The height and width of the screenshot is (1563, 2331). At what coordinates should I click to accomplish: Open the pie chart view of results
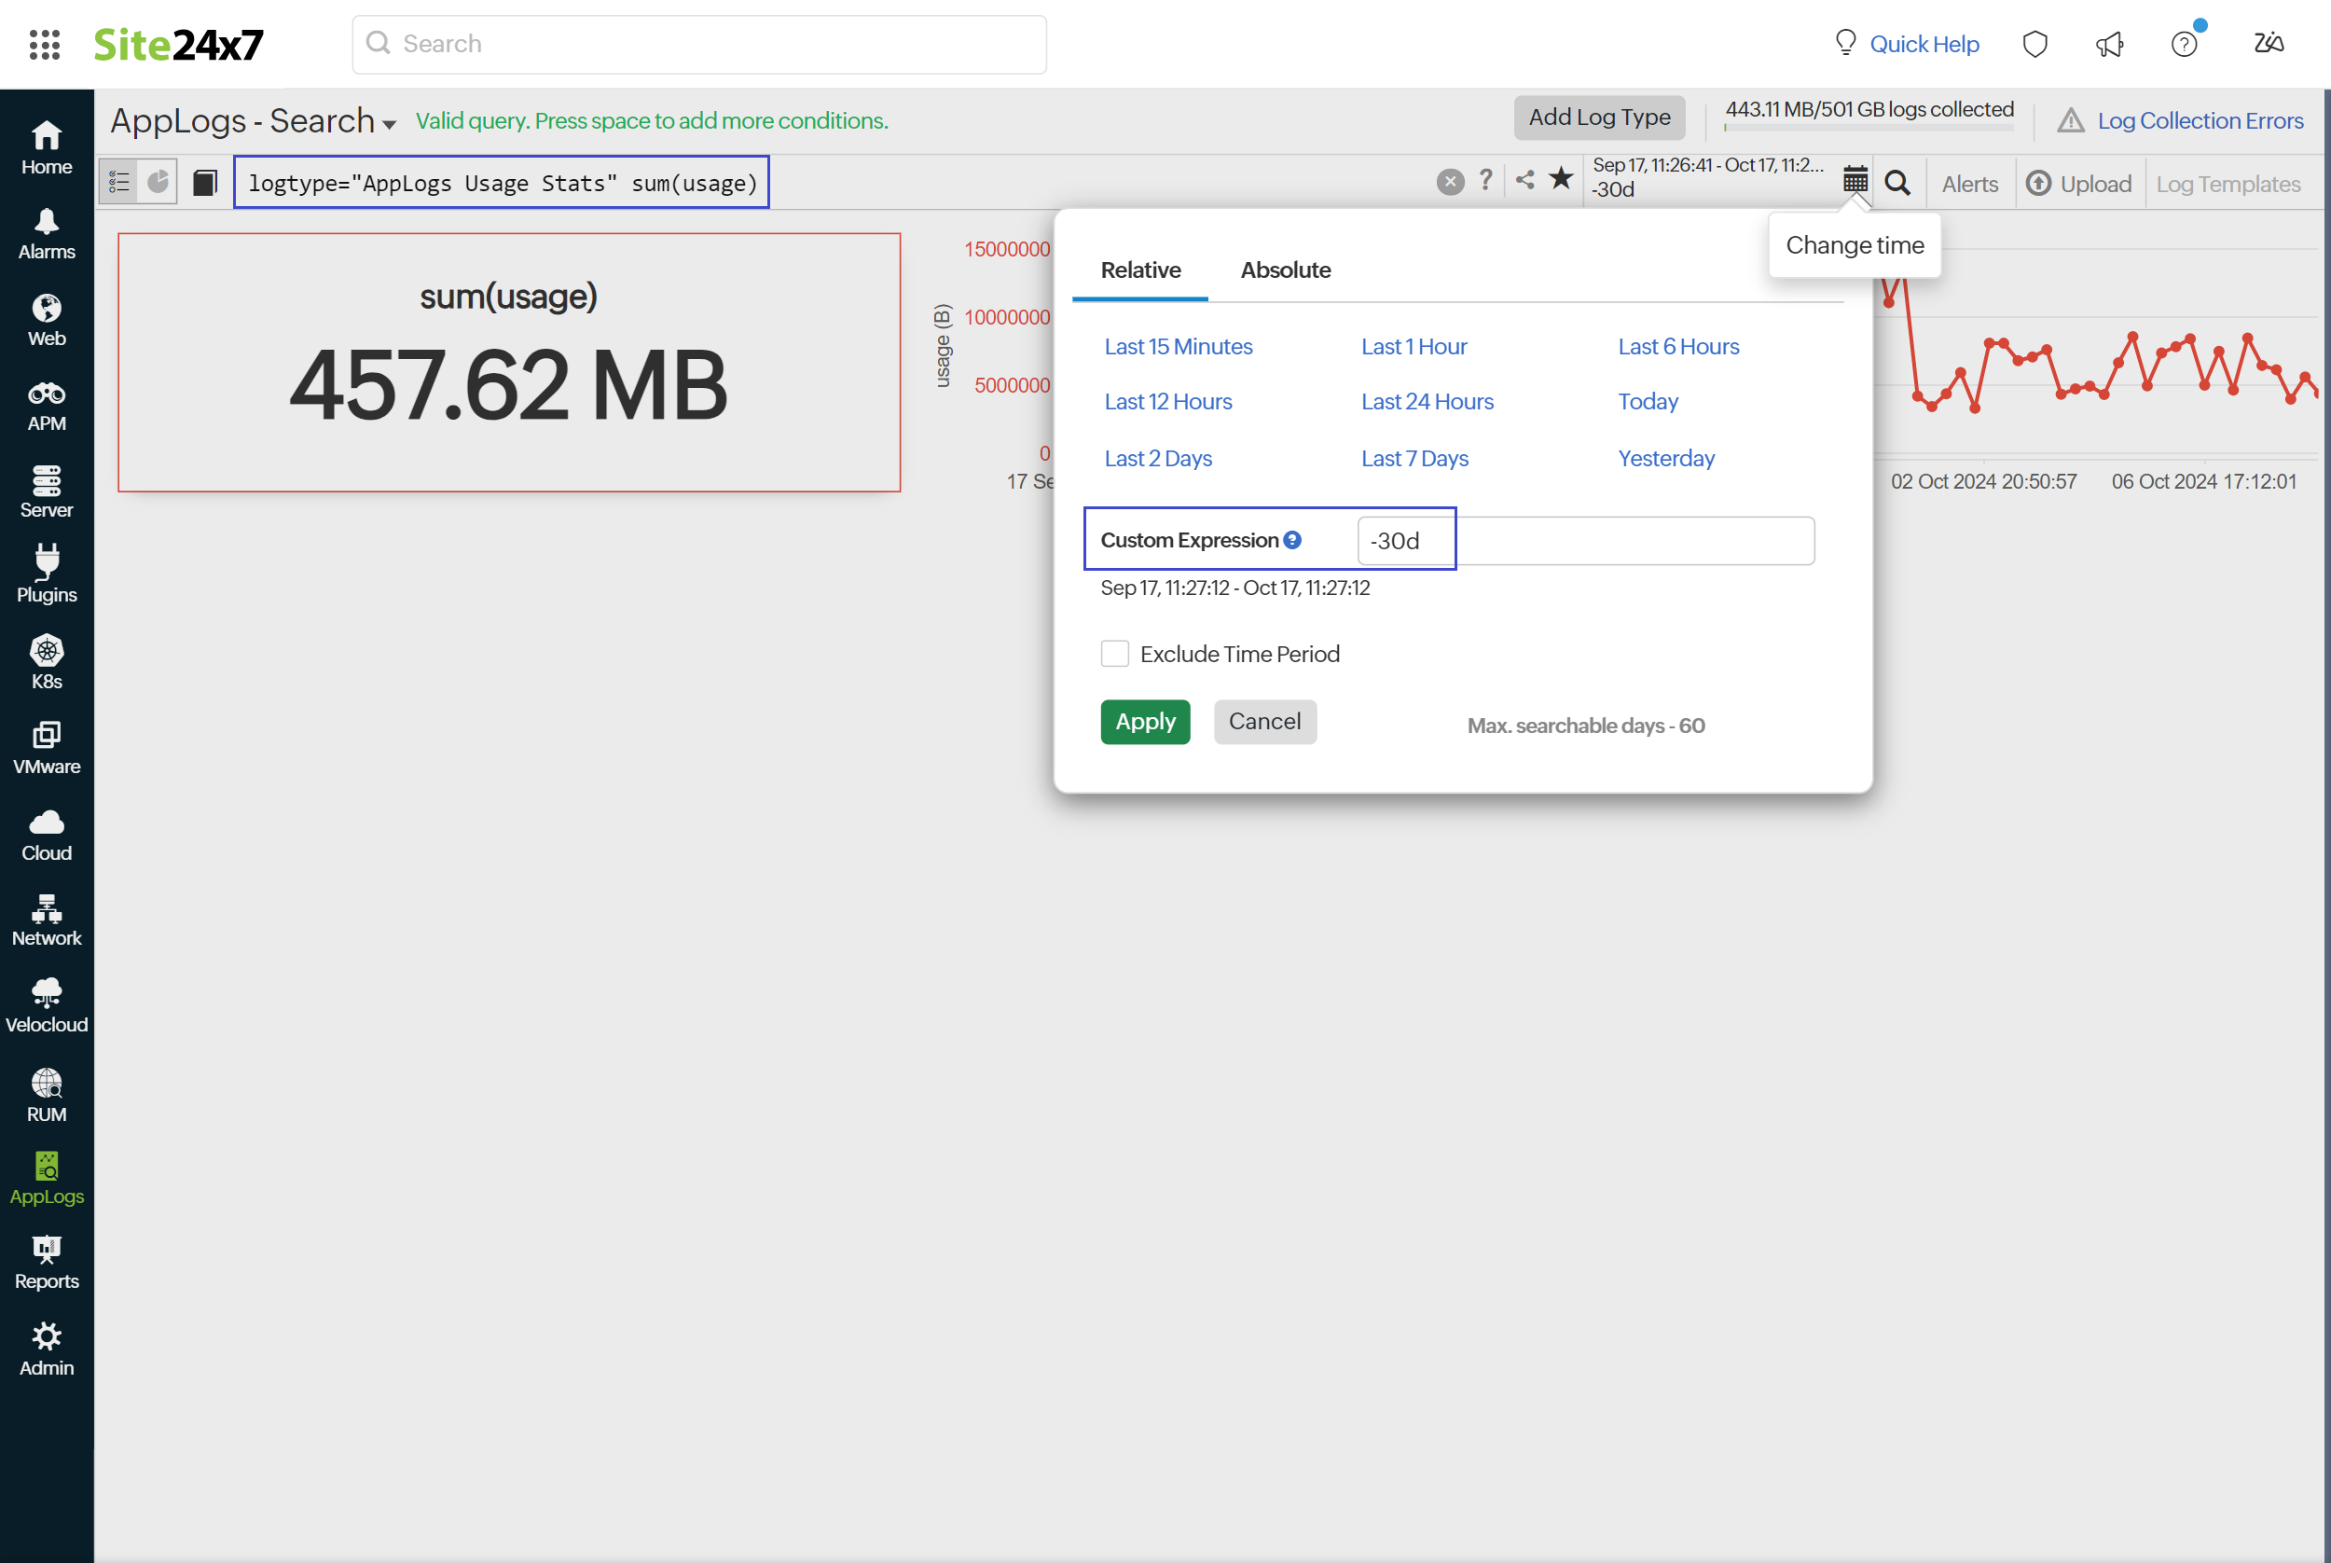(158, 180)
